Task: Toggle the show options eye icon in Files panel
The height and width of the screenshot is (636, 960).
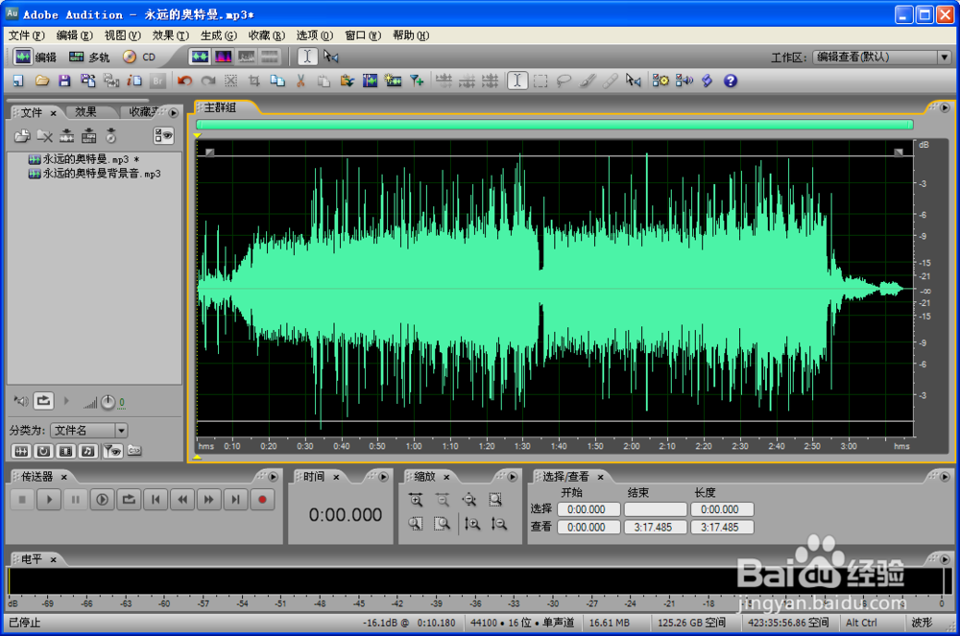Action: [163, 136]
